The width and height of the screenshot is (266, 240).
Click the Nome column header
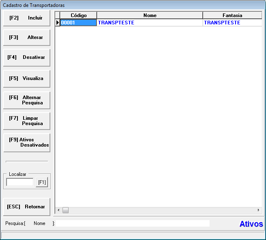coord(149,15)
